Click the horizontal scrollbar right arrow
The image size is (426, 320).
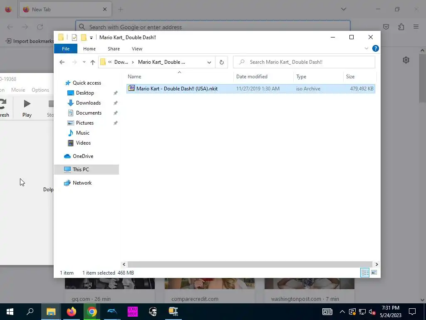pos(376,265)
